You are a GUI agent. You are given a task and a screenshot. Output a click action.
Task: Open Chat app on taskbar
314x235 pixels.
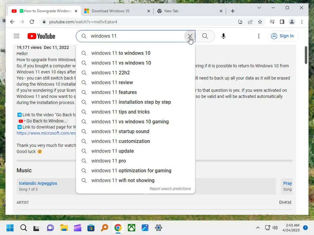coord(51,228)
